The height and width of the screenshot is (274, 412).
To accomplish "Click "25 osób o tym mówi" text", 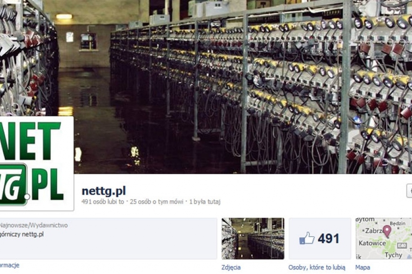I will pos(157,202).
